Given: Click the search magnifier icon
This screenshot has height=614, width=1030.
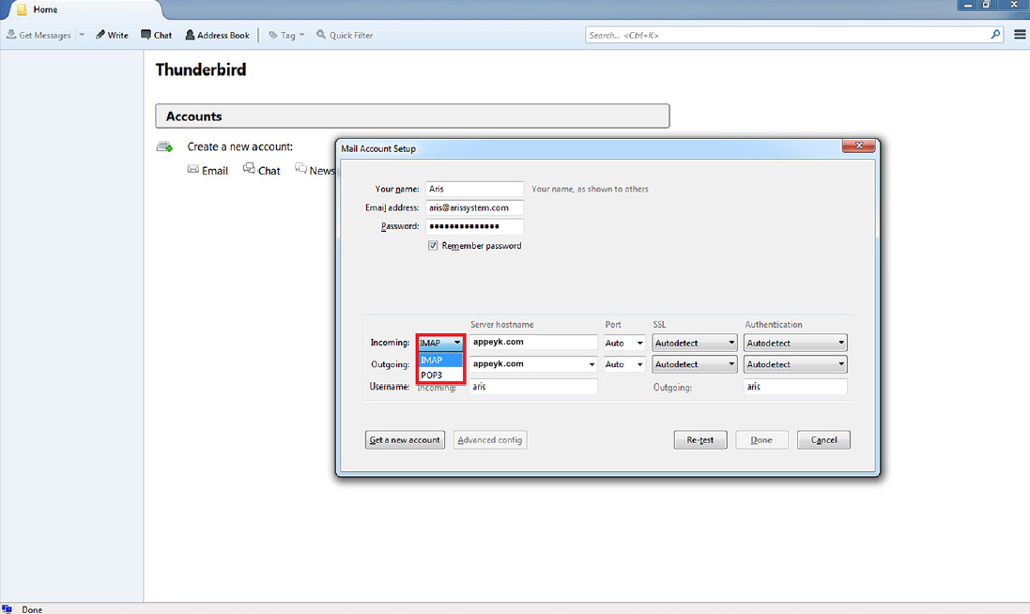Looking at the screenshot, I should tap(996, 34).
